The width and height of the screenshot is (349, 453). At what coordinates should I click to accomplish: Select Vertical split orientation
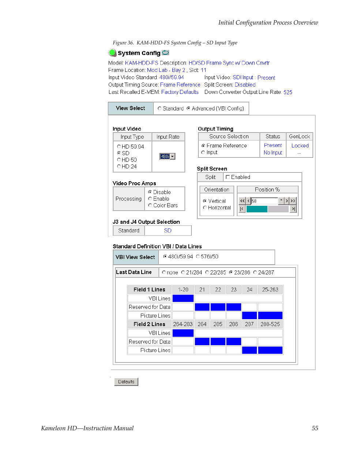click(205, 201)
